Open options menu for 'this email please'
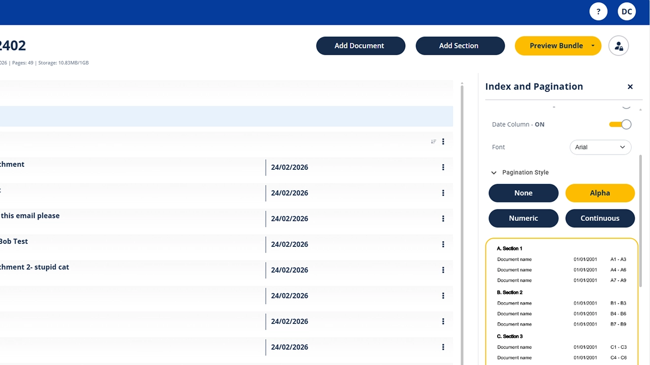 (x=443, y=218)
